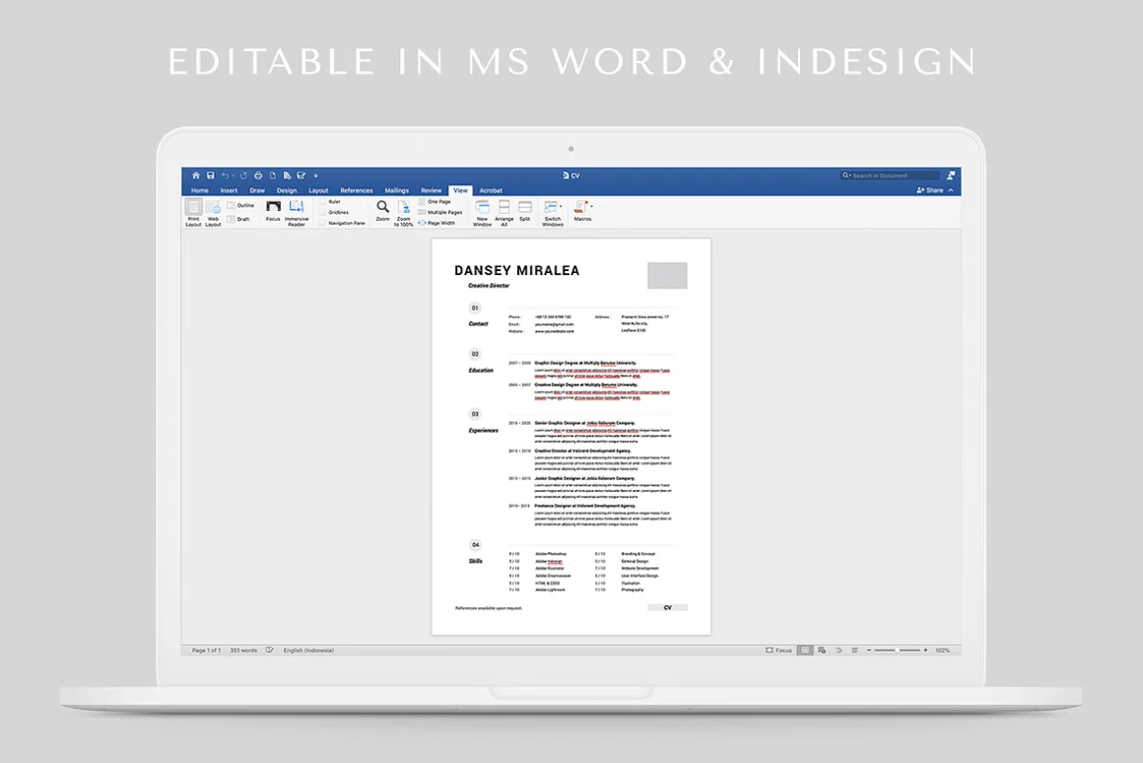This screenshot has height=763, width=1143.
Task: Open a New Window
Action: [x=482, y=212]
